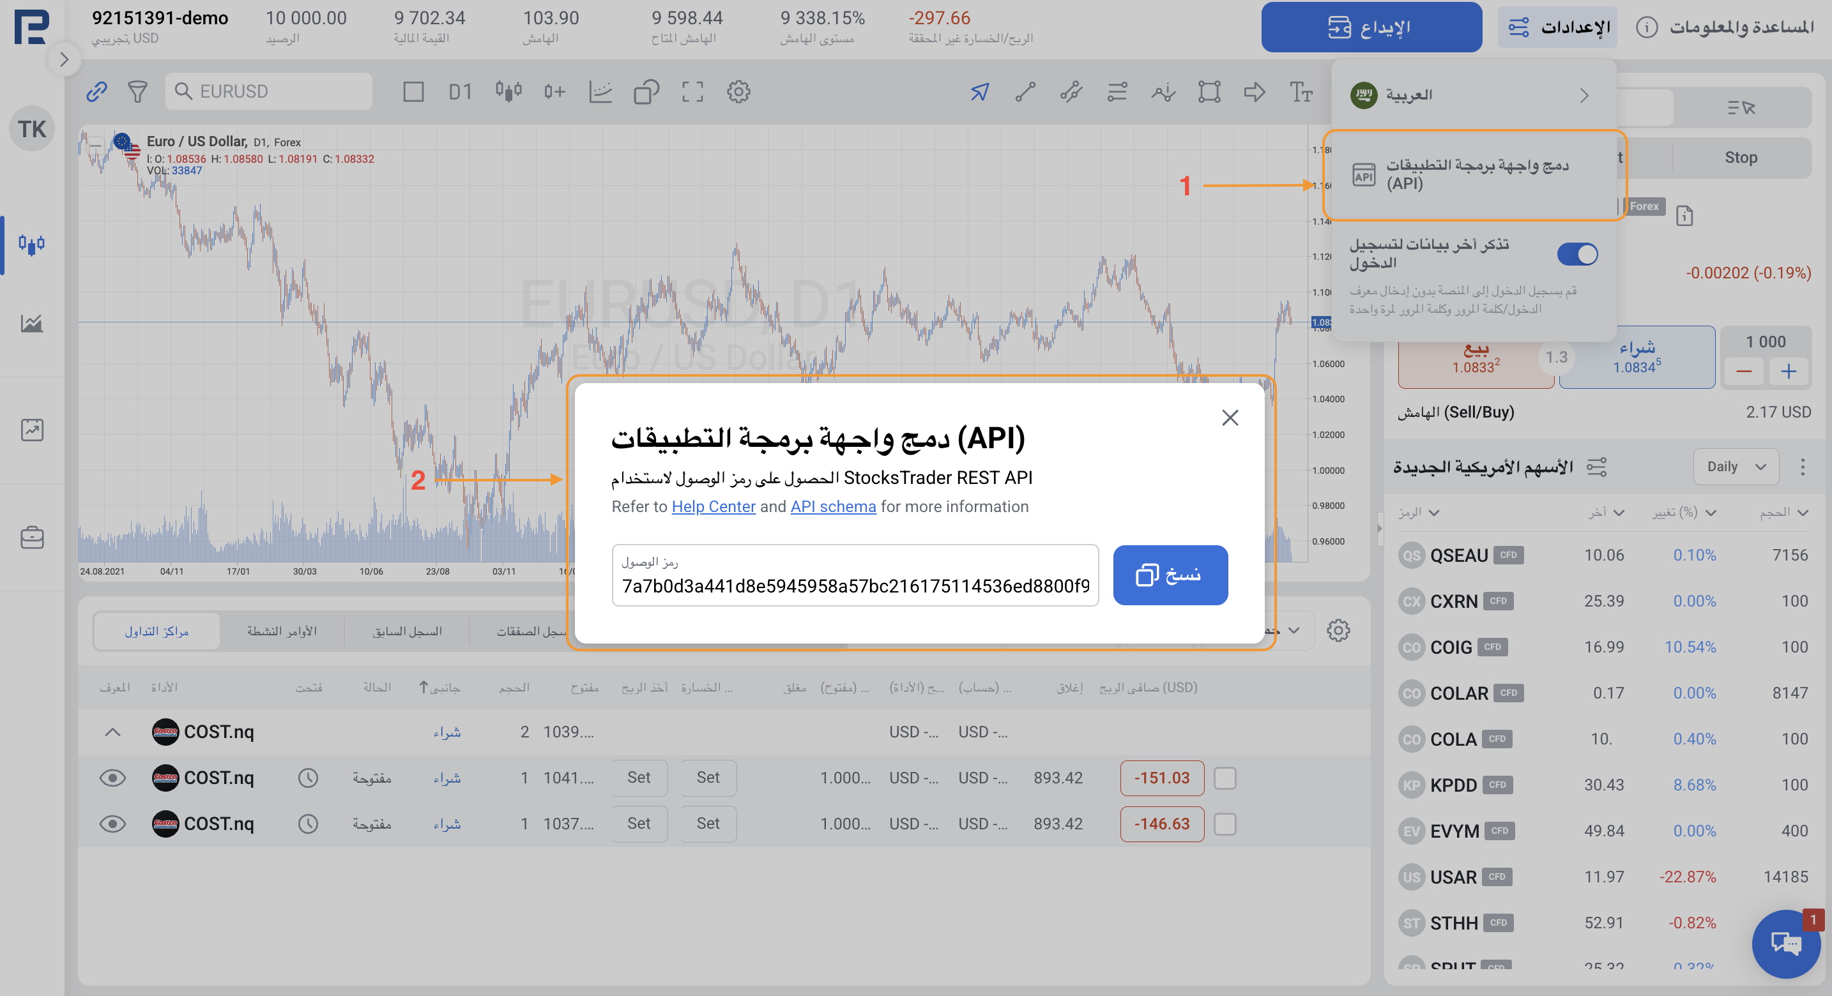Expand the Arabic language selector chevron
1832x996 pixels.
click(x=1584, y=95)
